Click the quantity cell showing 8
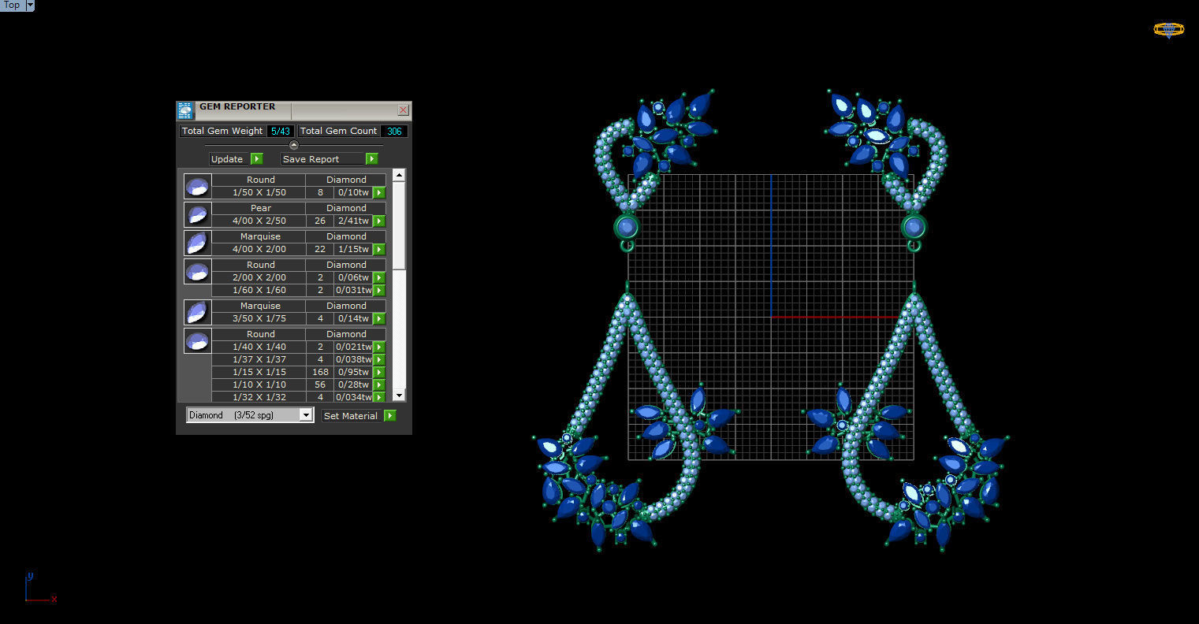Viewport: 1199px width, 624px height. 320,192
